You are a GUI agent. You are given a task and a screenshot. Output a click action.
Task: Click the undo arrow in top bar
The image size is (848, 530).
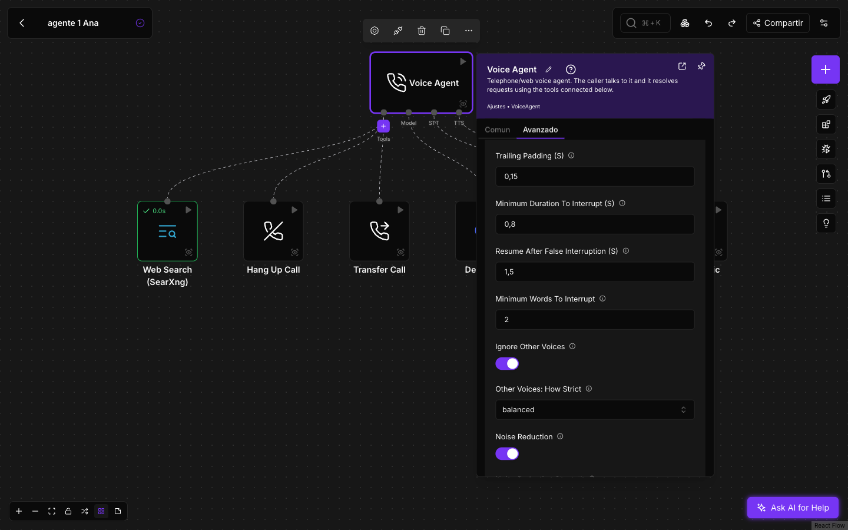pos(708,23)
